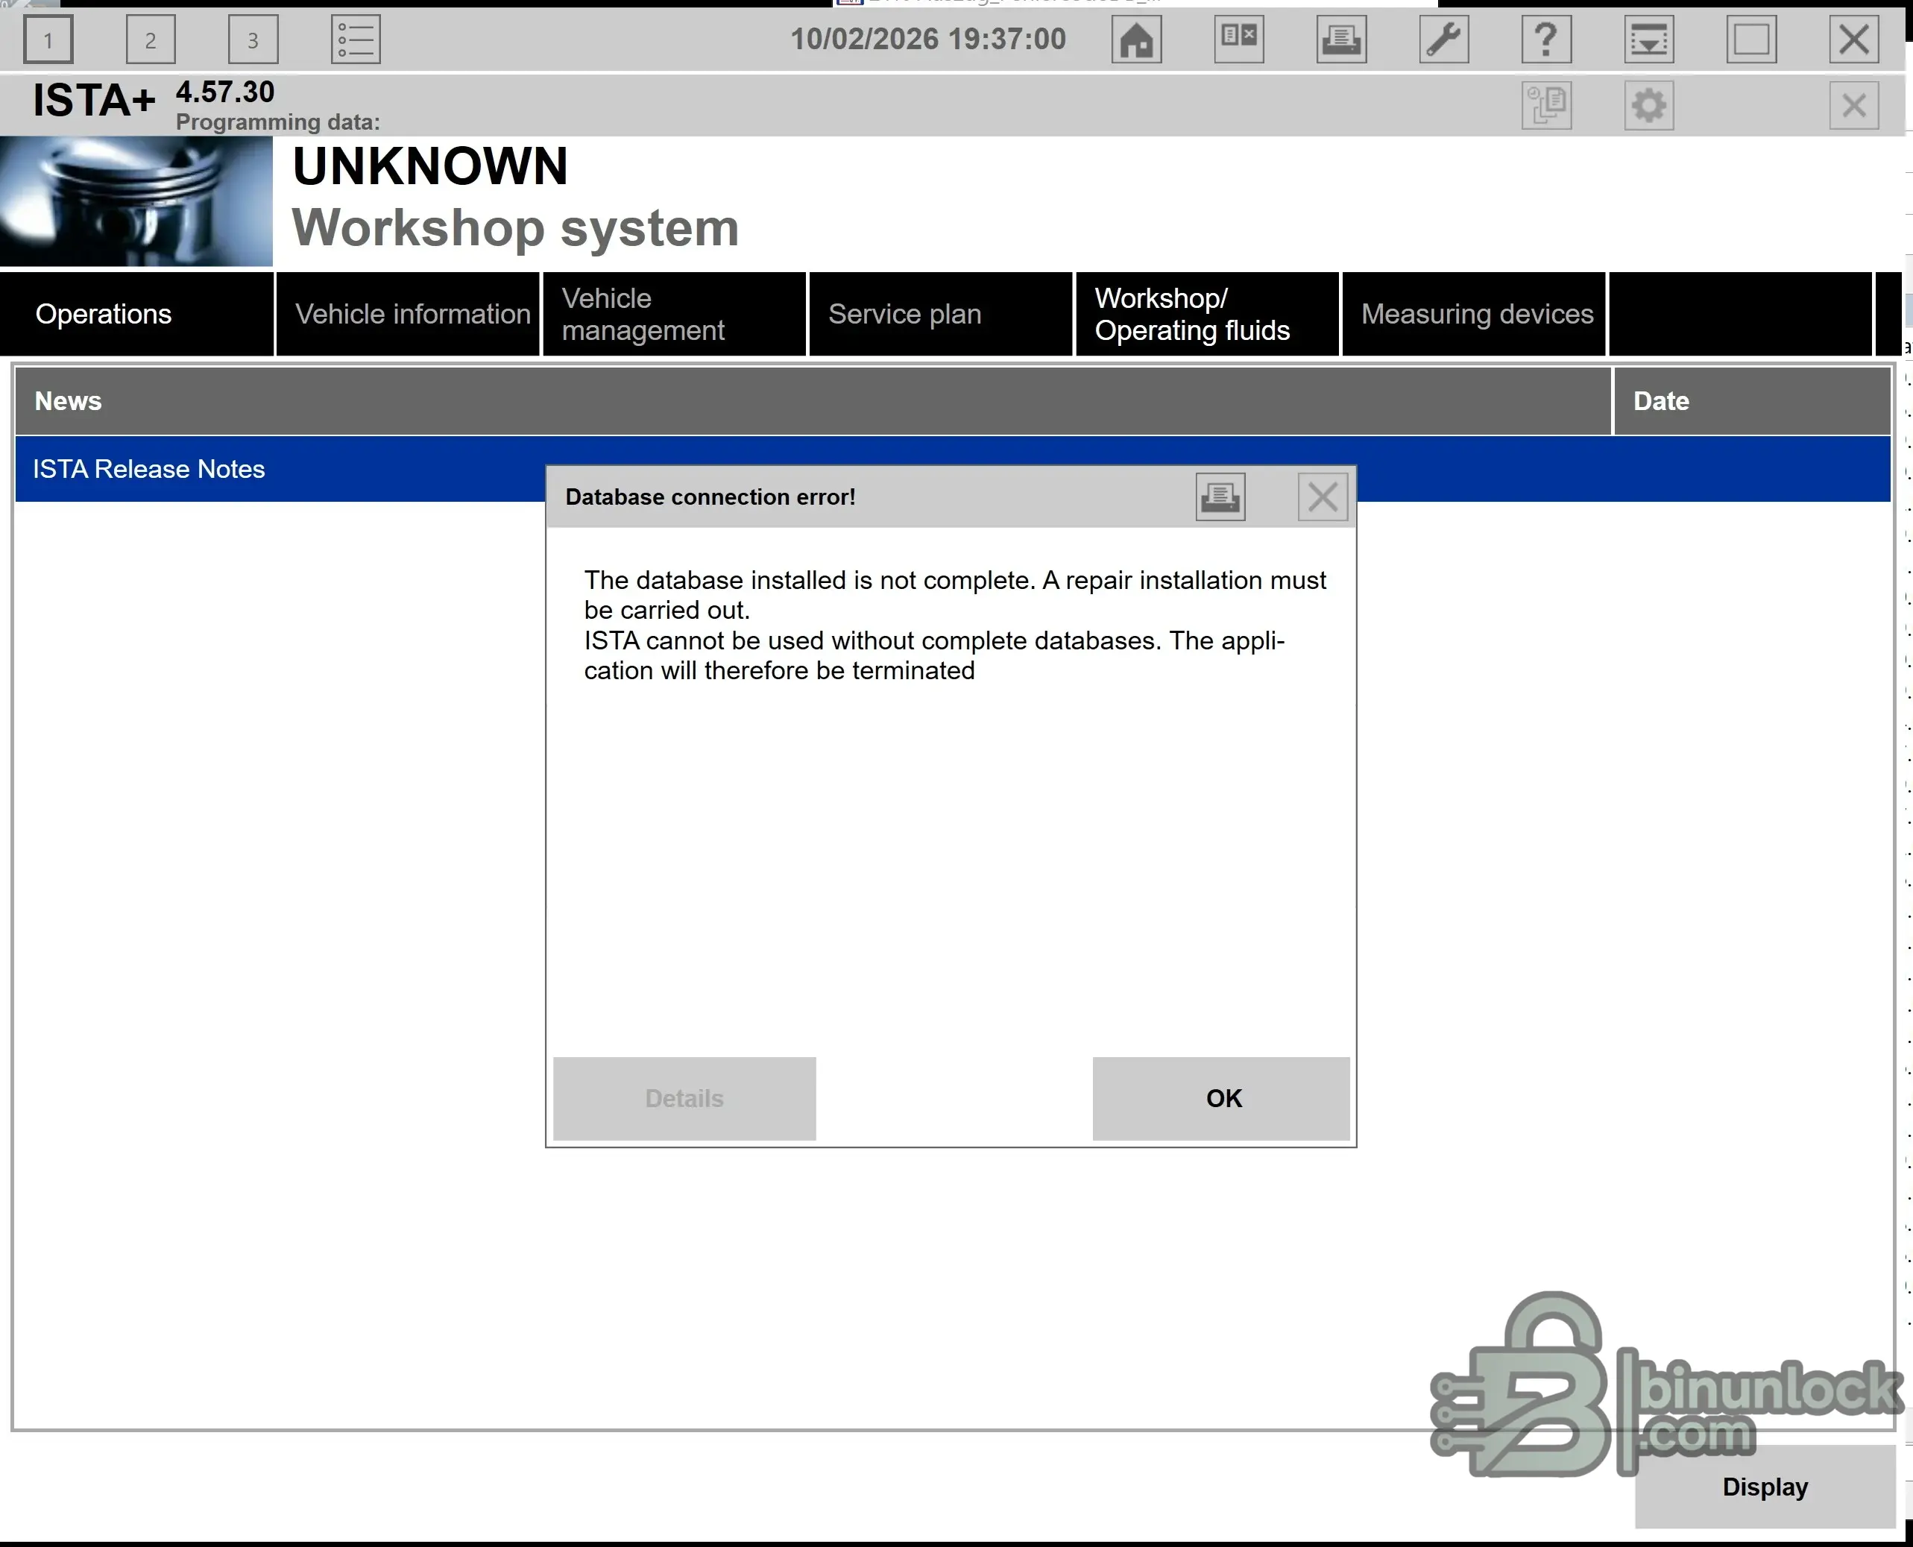The image size is (1913, 1547).
Task: Click the Home icon in top toolbar
Action: coord(1136,40)
